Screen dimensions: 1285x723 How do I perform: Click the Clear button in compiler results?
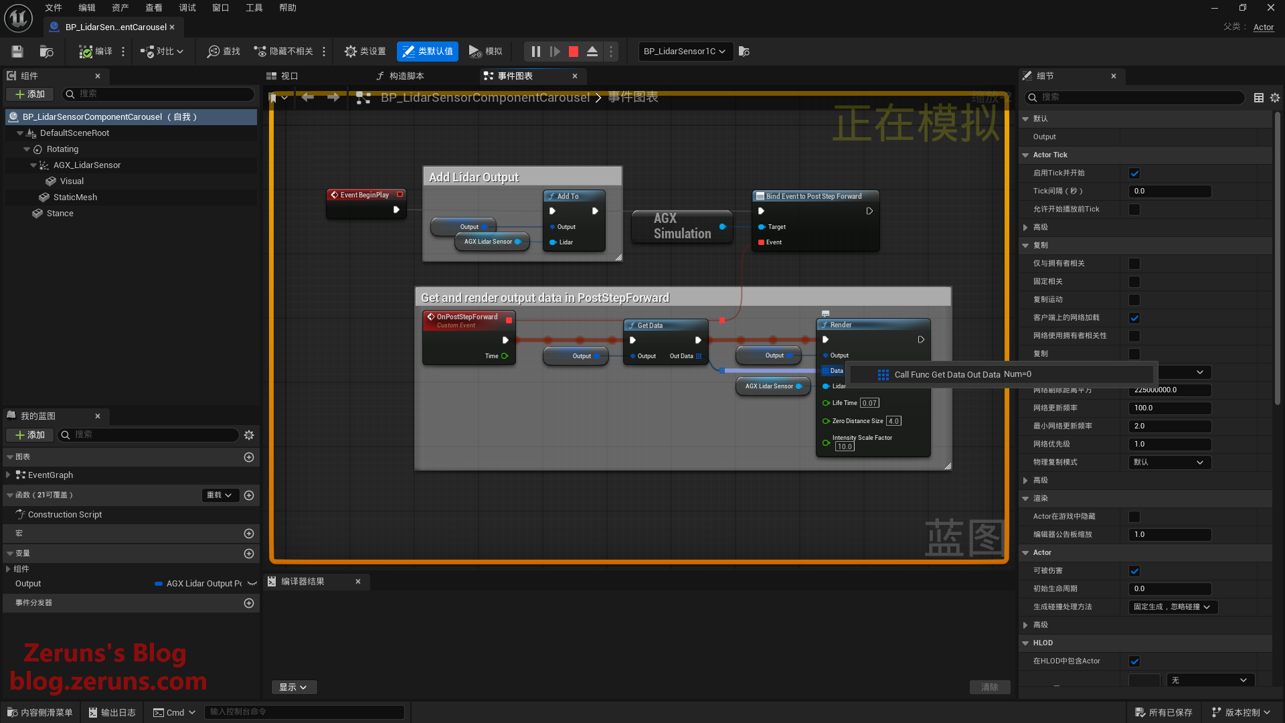(x=989, y=688)
